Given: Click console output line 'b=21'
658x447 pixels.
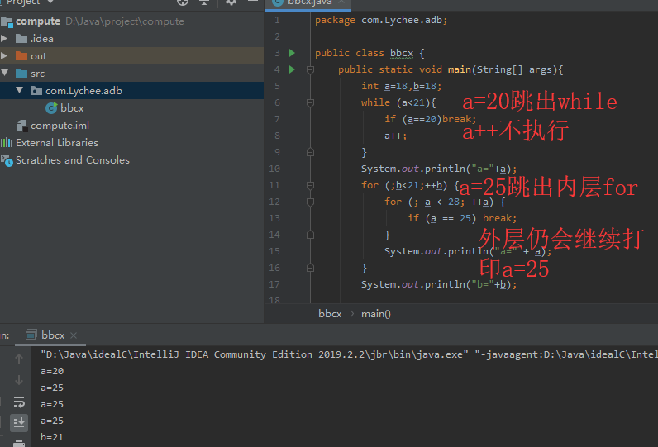Looking at the screenshot, I should (x=52, y=437).
